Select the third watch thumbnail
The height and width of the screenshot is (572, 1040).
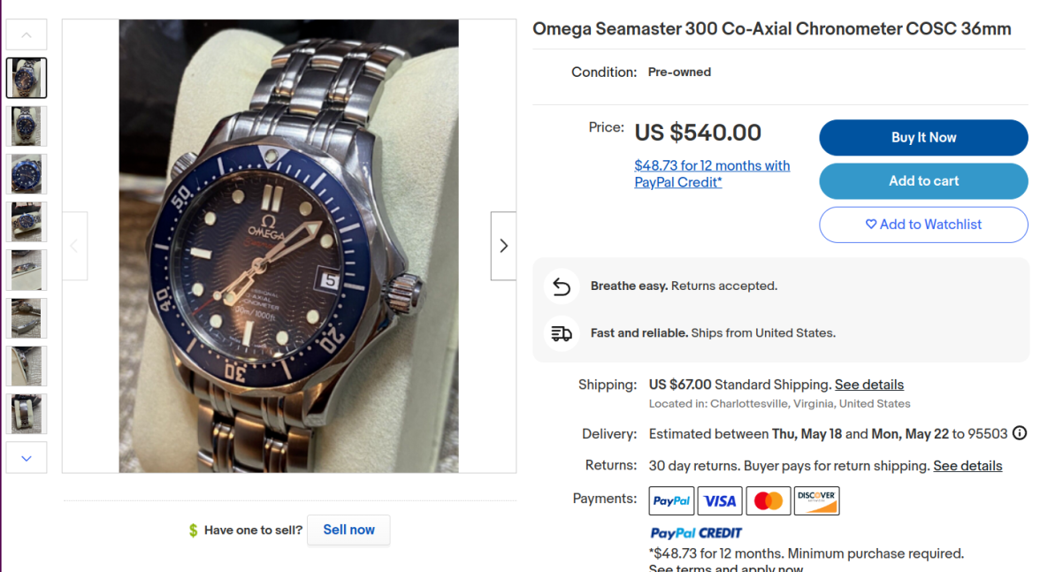click(x=27, y=174)
